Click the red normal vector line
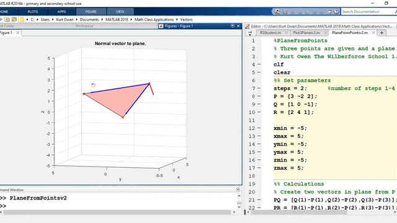Screen dimensions: 397x223 (x=151, y=89)
